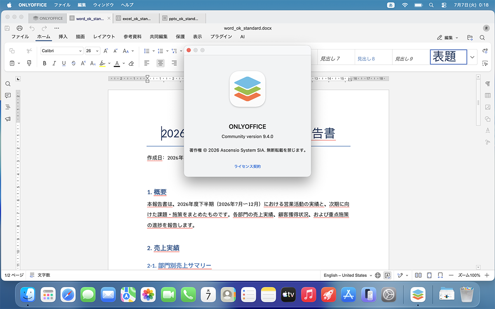The height and width of the screenshot is (309, 495).
Task: Click the print icon in title toolbar
Action: pos(19,28)
